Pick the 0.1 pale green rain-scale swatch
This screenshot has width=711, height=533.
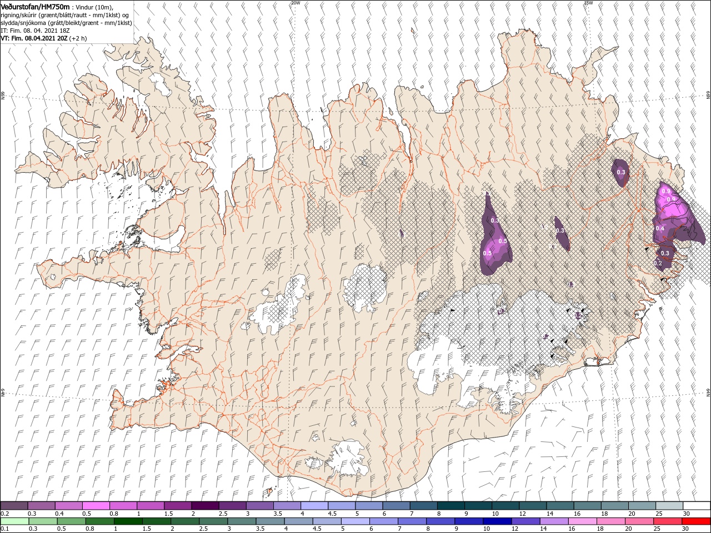(14, 522)
